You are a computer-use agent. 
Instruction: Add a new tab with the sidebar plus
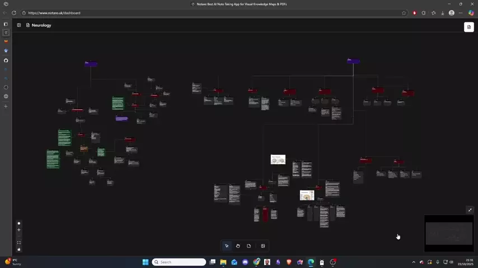(6, 106)
